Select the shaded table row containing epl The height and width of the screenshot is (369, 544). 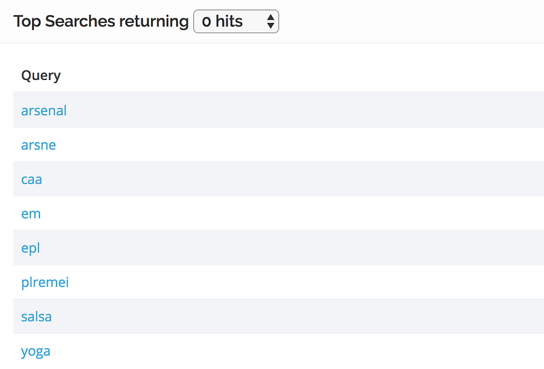coord(279,248)
